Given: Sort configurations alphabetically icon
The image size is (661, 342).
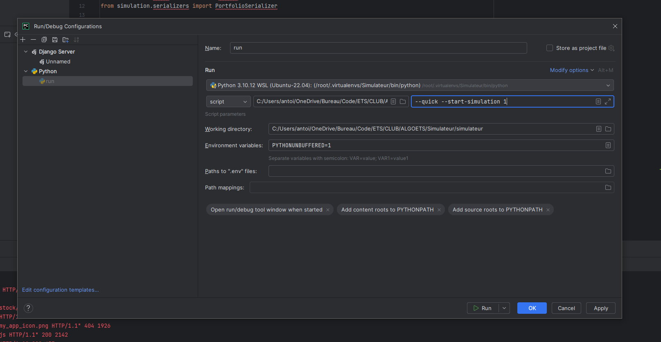Looking at the screenshot, I should pyautogui.click(x=76, y=40).
